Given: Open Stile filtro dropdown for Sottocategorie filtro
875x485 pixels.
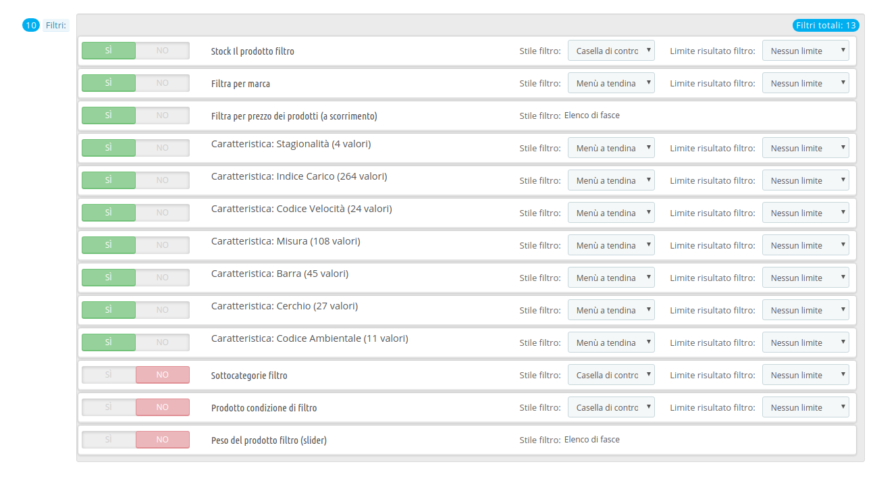Looking at the screenshot, I should click(611, 375).
